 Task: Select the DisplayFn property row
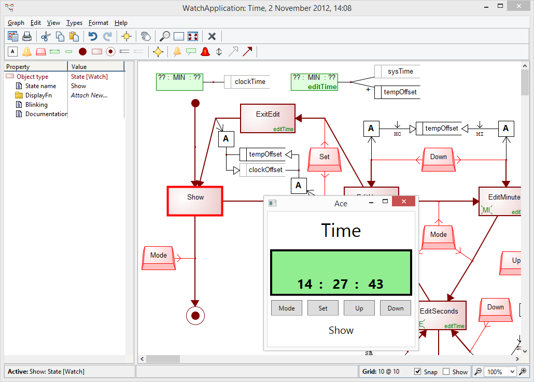(38, 95)
